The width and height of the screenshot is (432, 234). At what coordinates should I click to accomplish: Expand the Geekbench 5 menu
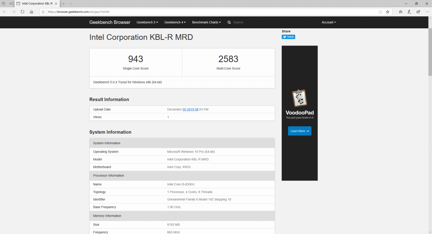coord(147,22)
